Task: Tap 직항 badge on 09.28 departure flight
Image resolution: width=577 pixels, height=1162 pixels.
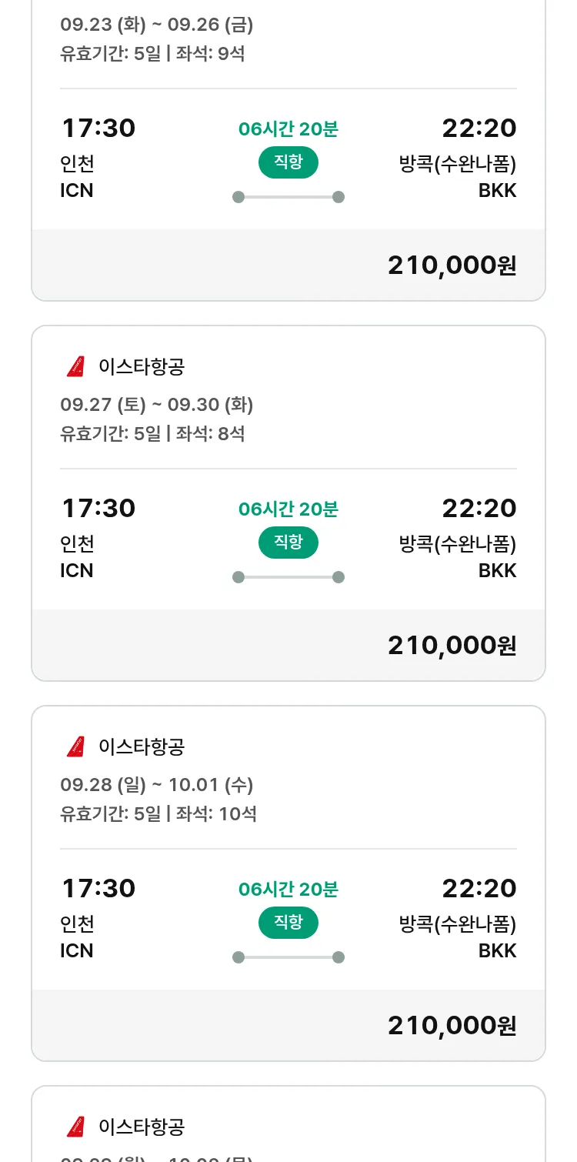Action: pos(288,923)
